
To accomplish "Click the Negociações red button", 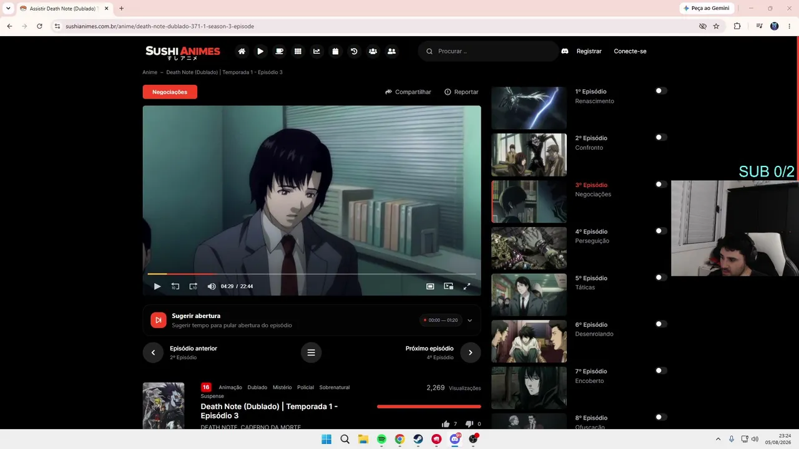I will pyautogui.click(x=170, y=92).
